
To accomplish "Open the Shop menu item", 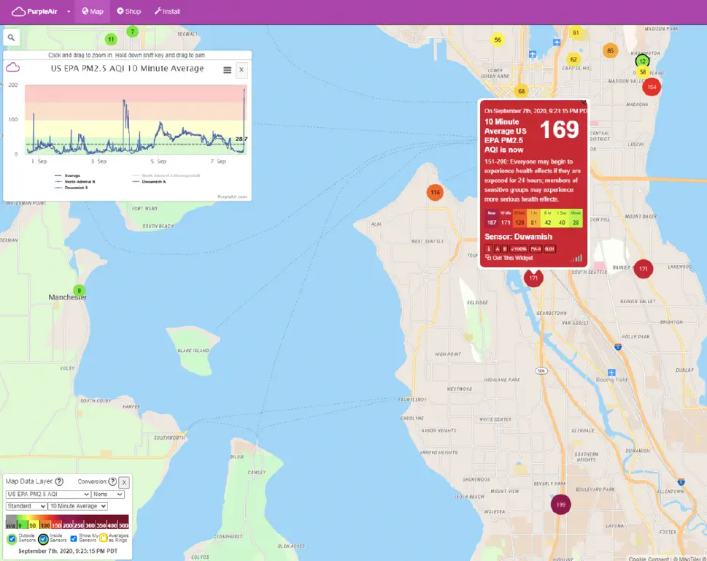I will coord(129,11).
